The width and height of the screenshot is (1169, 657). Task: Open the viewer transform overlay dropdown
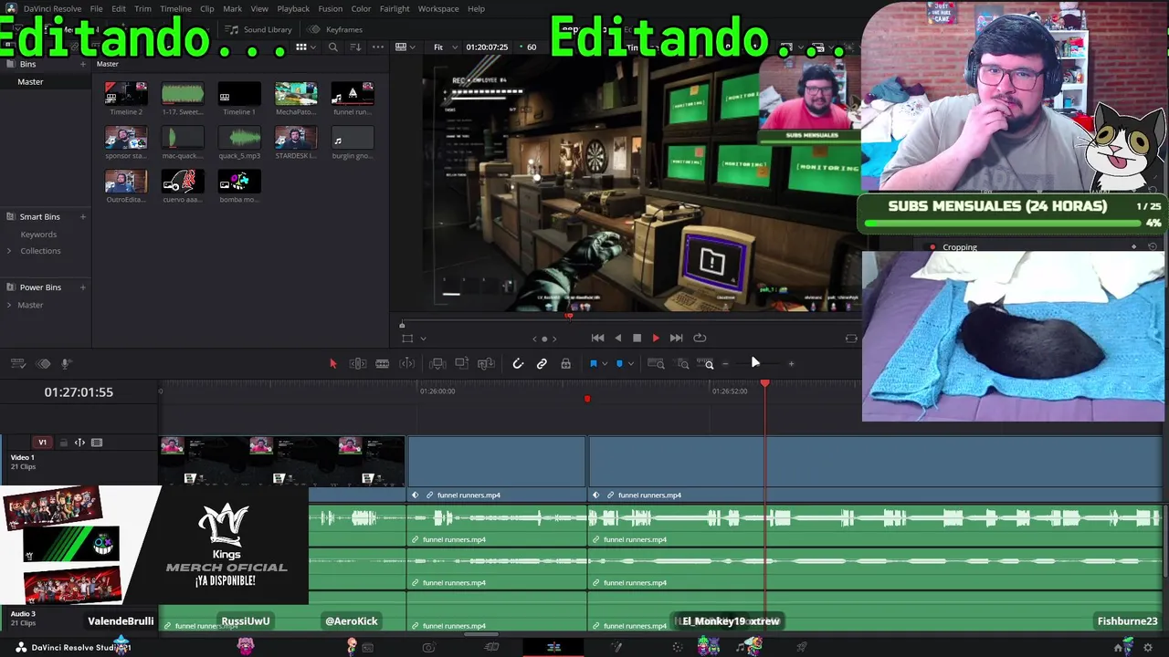pos(423,339)
